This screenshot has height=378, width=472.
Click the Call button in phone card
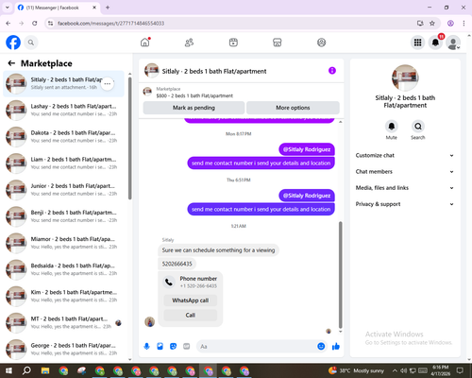tap(191, 315)
